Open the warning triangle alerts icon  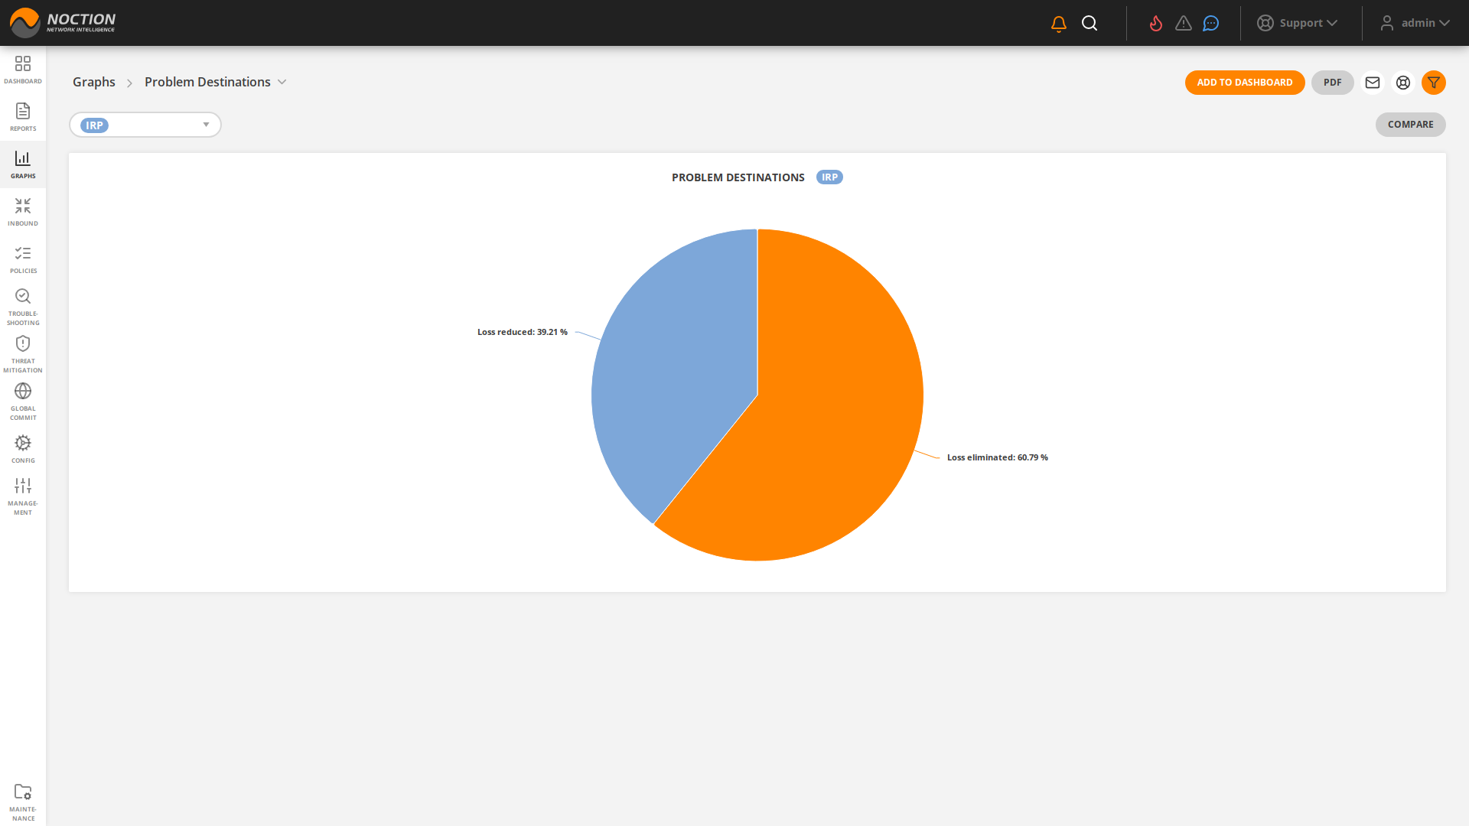click(1183, 24)
